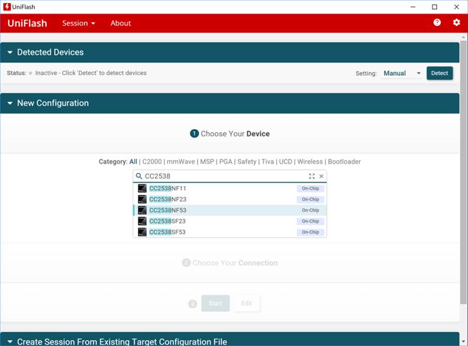Open the Manual setting dropdown
Screen dimensions: 468x346
point(402,73)
